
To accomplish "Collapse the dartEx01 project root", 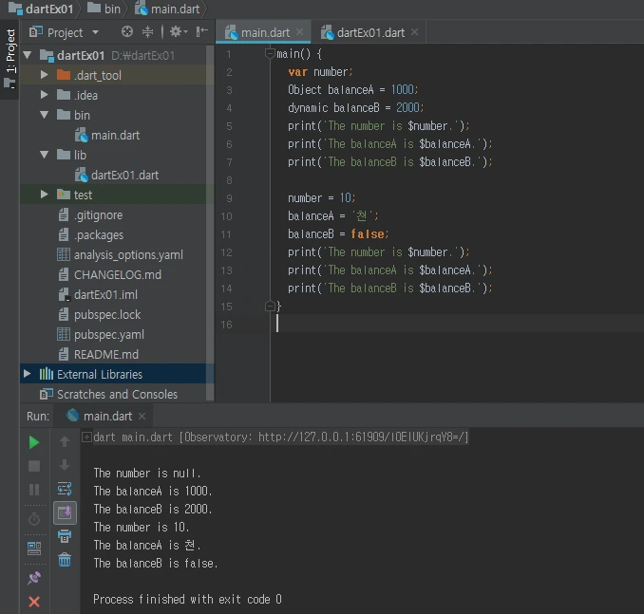I will [x=28, y=55].
